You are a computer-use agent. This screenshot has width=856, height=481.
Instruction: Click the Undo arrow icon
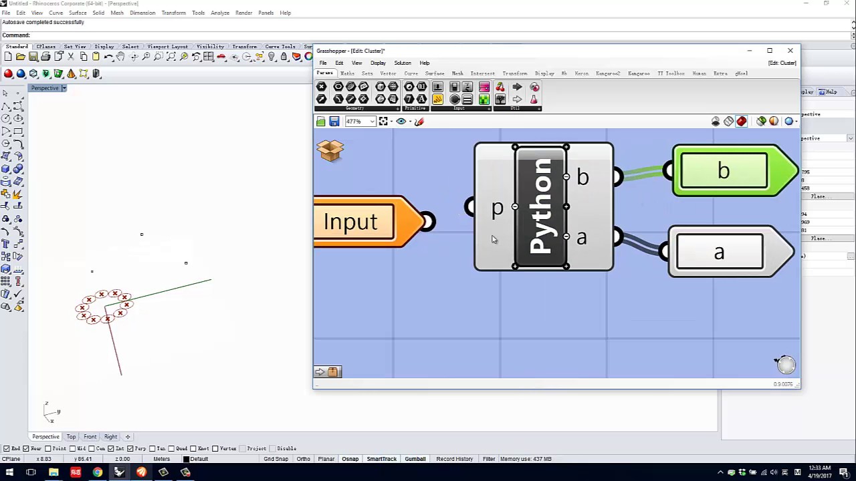coord(108,57)
